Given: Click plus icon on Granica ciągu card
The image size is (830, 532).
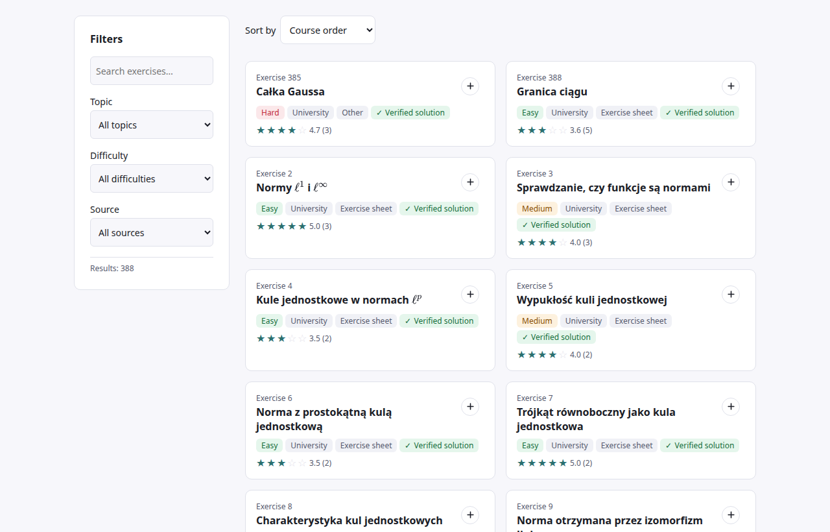Looking at the screenshot, I should pos(731,86).
